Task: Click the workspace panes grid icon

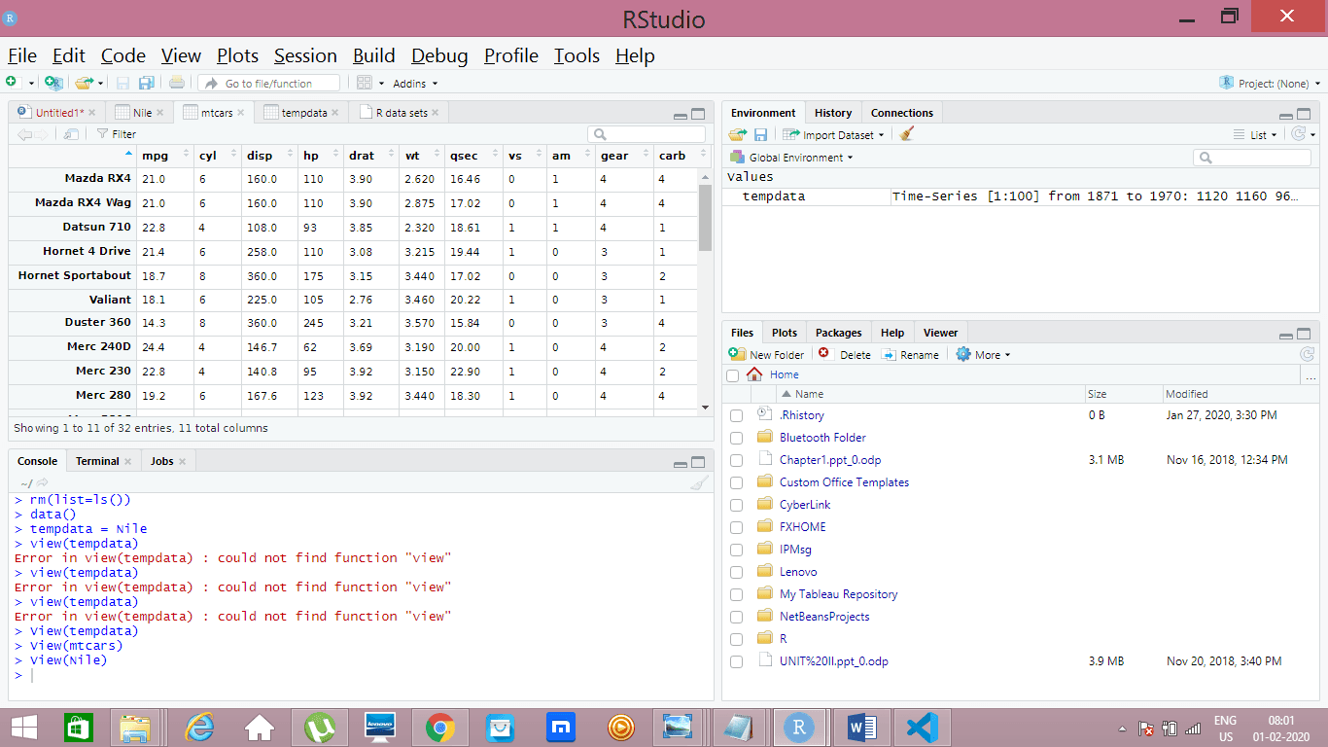Action: pyautogui.click(x=365, y=84)
